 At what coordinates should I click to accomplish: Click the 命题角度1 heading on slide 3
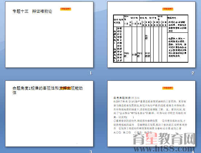[x=47, y=90]
